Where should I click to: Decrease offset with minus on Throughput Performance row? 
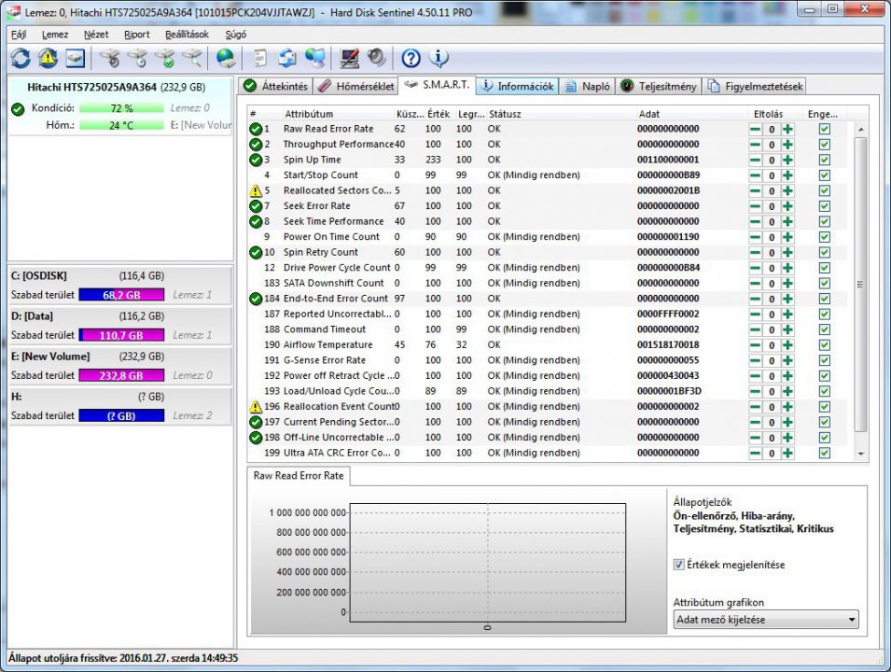[x=755, y=145]
